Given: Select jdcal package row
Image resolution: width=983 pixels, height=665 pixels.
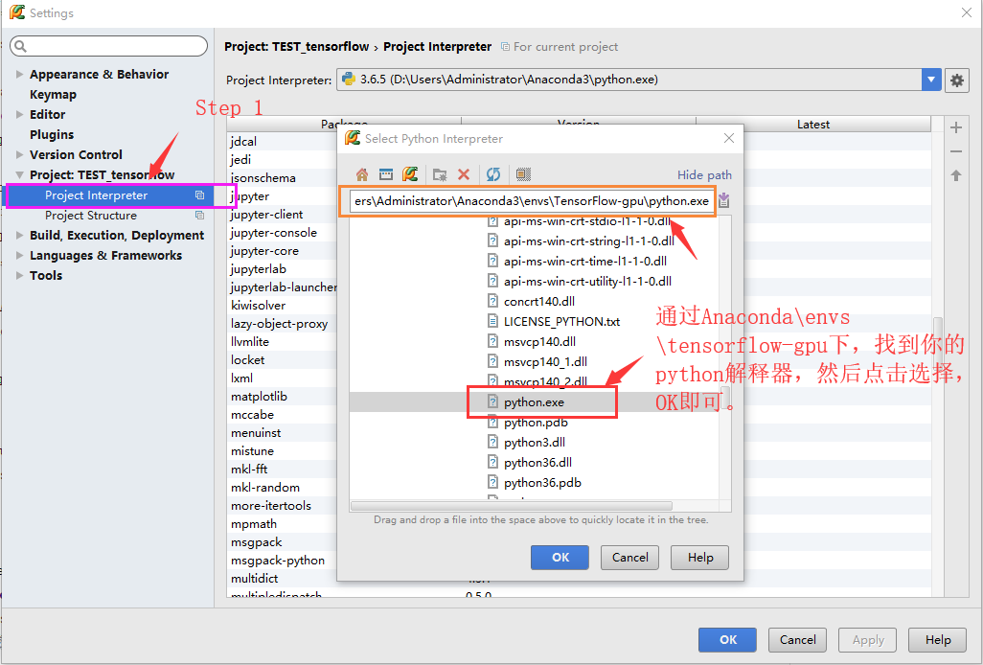Looking at the screenshot, I should (243, 142).
